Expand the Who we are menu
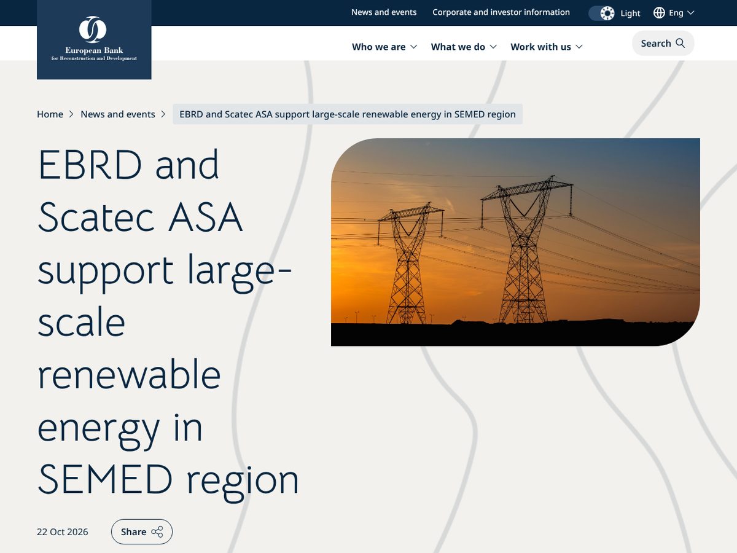The height and width of the screenshot is (553, 737). (384, 47)
